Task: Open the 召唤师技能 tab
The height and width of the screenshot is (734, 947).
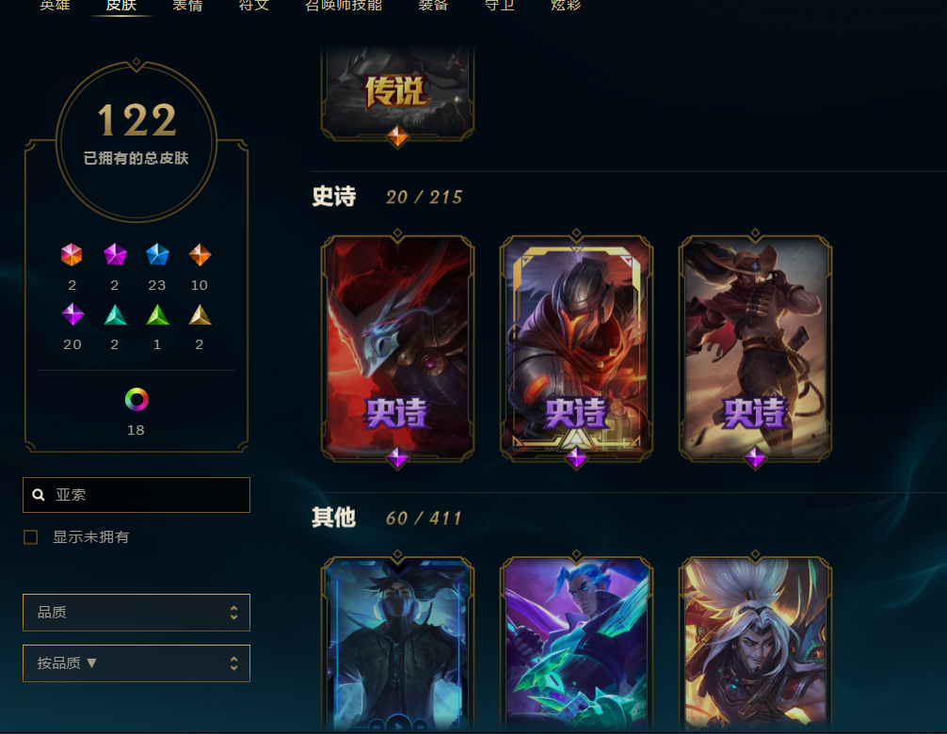Action: point(344,6)
